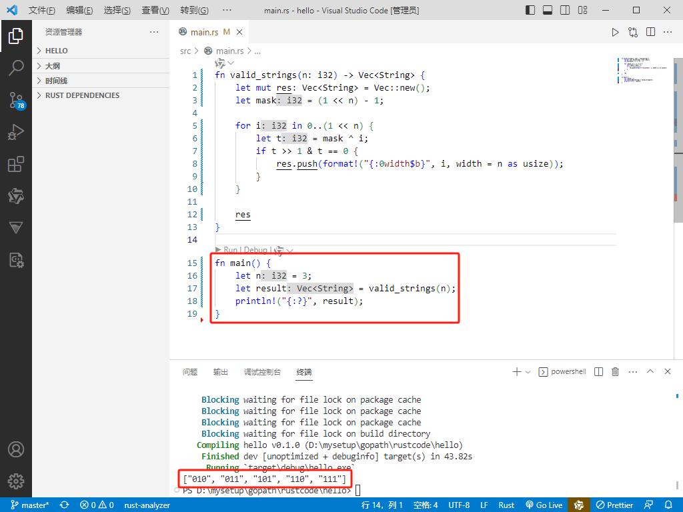Click rust-analyzer status bar item
Image resolution: width=683 pixels, height=512 pixels.
(147, 505)
